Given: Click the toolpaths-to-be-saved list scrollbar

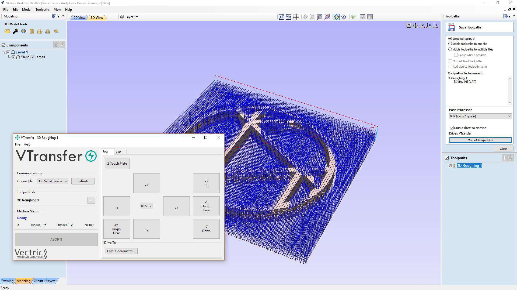Looking at the screenshot, I should coord(509,90).
